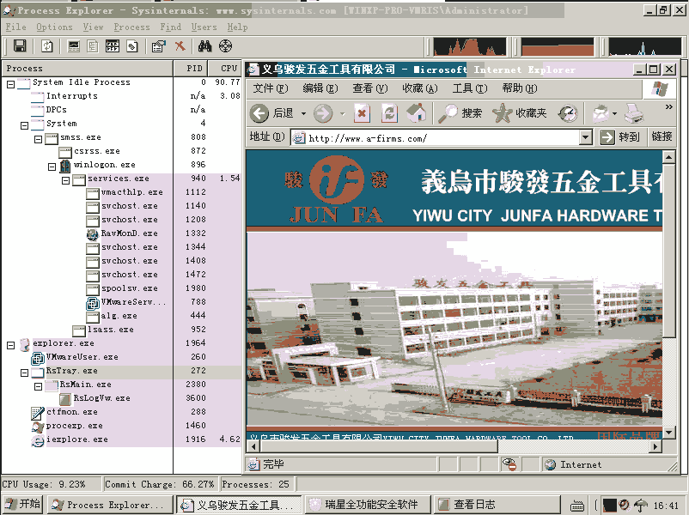Collapse the RsTray.exe tree node

click(x=25, y=373)
